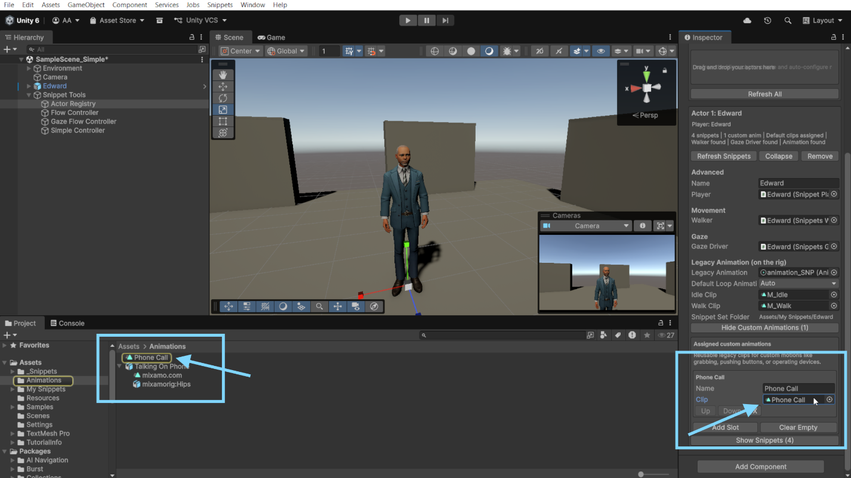Viewport: 851px width, 478px height.
Task: Switch to Shaded (crescent) draw mode
Action: (x=489, y=51)
